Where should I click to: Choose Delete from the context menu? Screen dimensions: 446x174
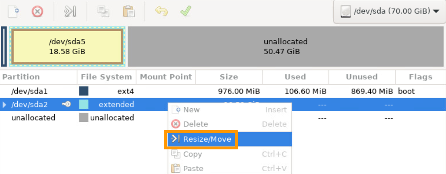(195, 124)
